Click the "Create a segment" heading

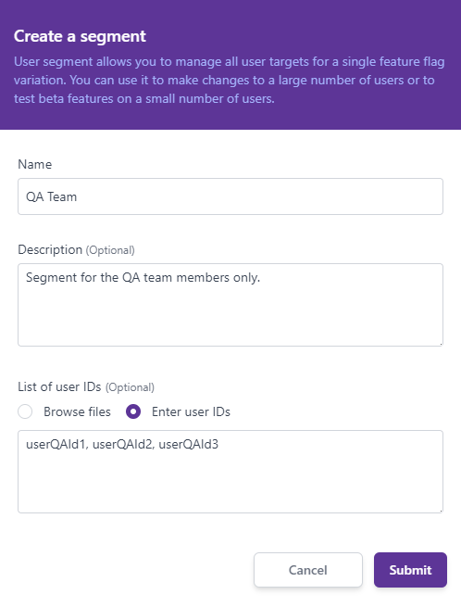coord(80,36)
